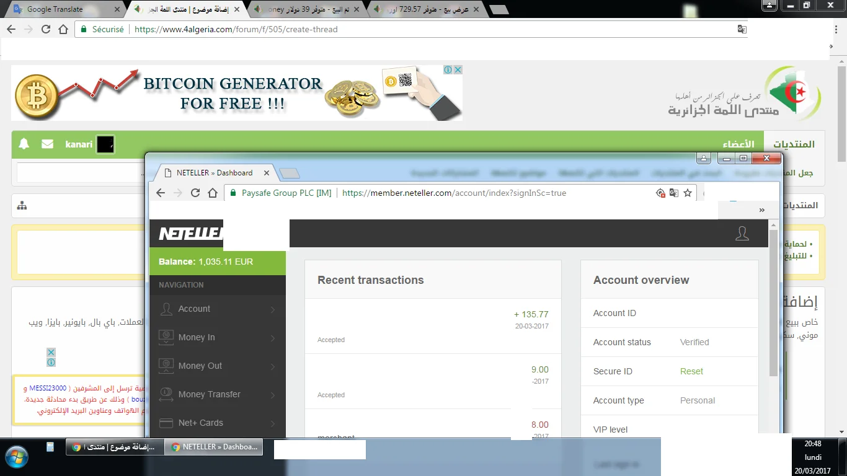847x476 pixels.
Task: Click the NETELLER user profile icon
Action: click(x=742, y=234)
